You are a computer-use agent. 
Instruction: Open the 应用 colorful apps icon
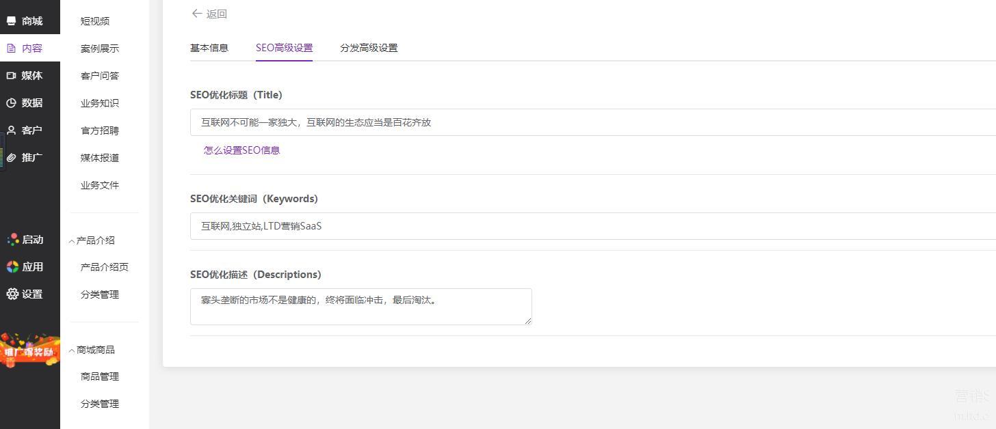pyautogui.click(x=12, y=267)
